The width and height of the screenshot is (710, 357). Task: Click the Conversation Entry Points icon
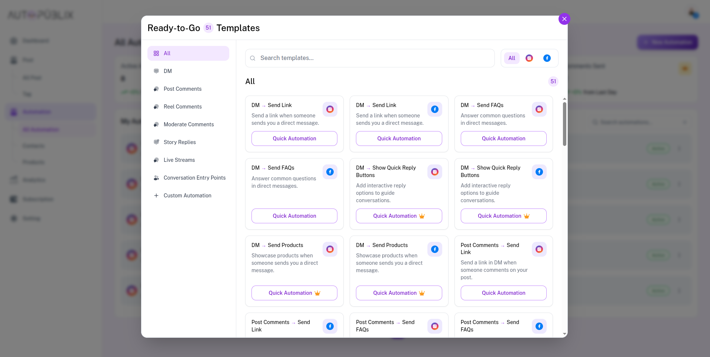[x=156, y=178]
